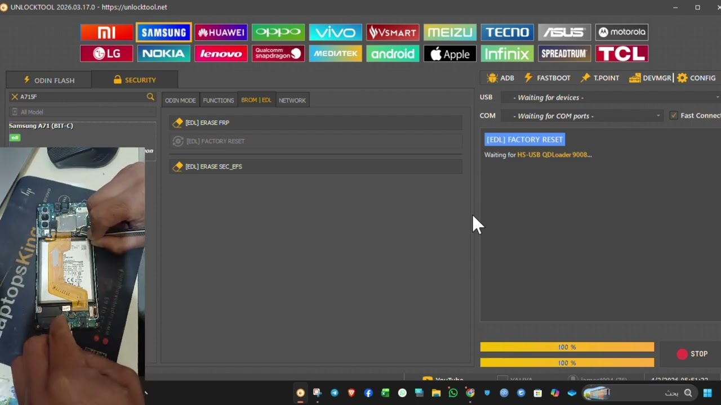
Task: Open Facebook from the taskbar
Action: point(368,393)
